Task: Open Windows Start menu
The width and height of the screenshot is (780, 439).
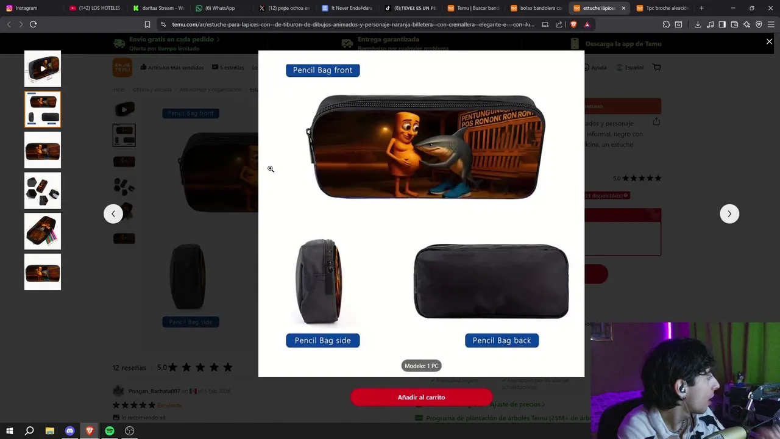Action: 9,430
